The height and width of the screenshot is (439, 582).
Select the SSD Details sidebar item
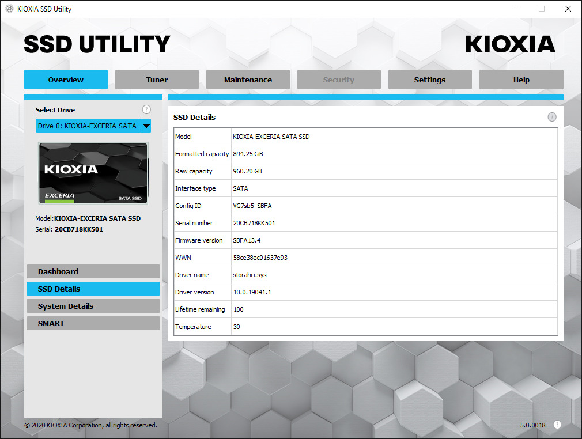pyautogui.click(x=93, y=289)
